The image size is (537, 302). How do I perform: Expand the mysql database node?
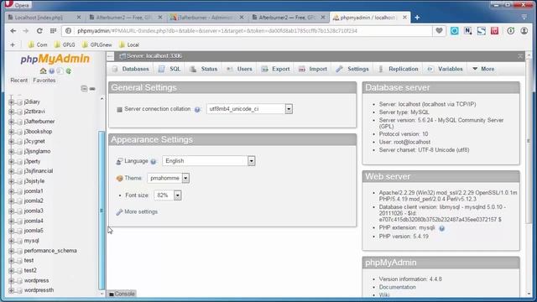click(x=11, y=241)
